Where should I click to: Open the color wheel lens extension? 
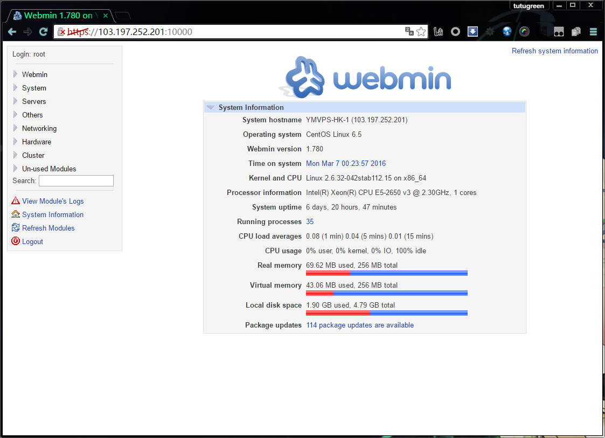click(524, 32)
